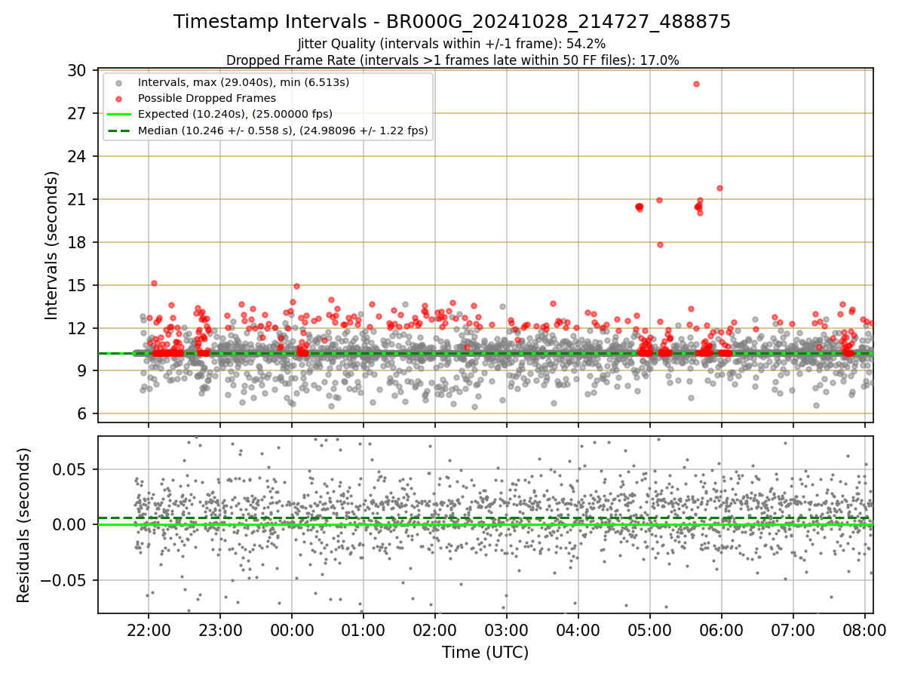
Task: Click the 'Jitter Quality' subtitle line
Action: [x=452, y=44]
